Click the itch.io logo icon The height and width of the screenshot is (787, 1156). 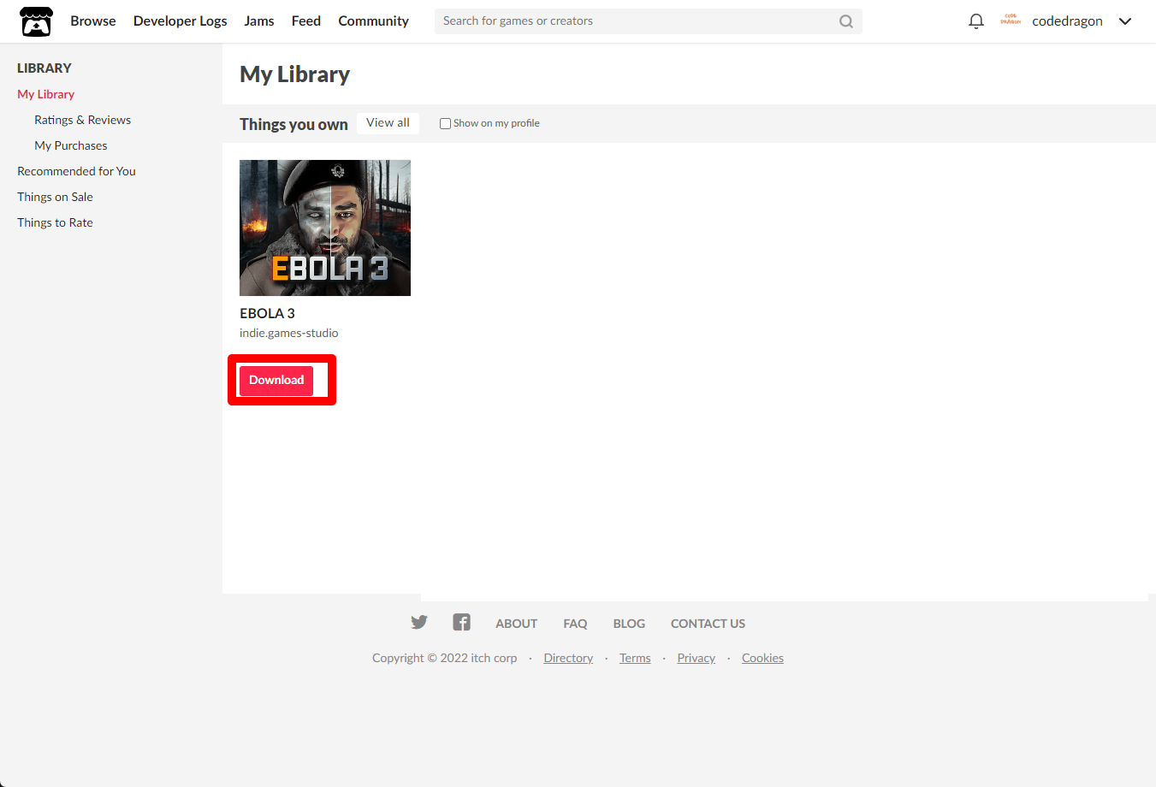click(x=37, y=21)
